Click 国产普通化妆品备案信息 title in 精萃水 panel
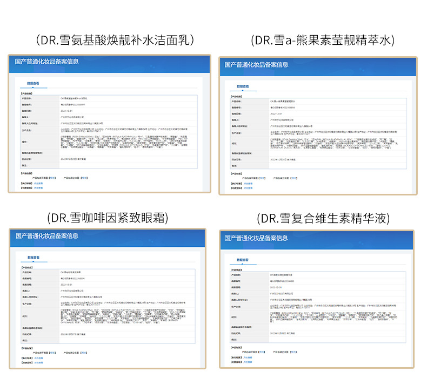427x378 pixels. [x=256, y=64]
